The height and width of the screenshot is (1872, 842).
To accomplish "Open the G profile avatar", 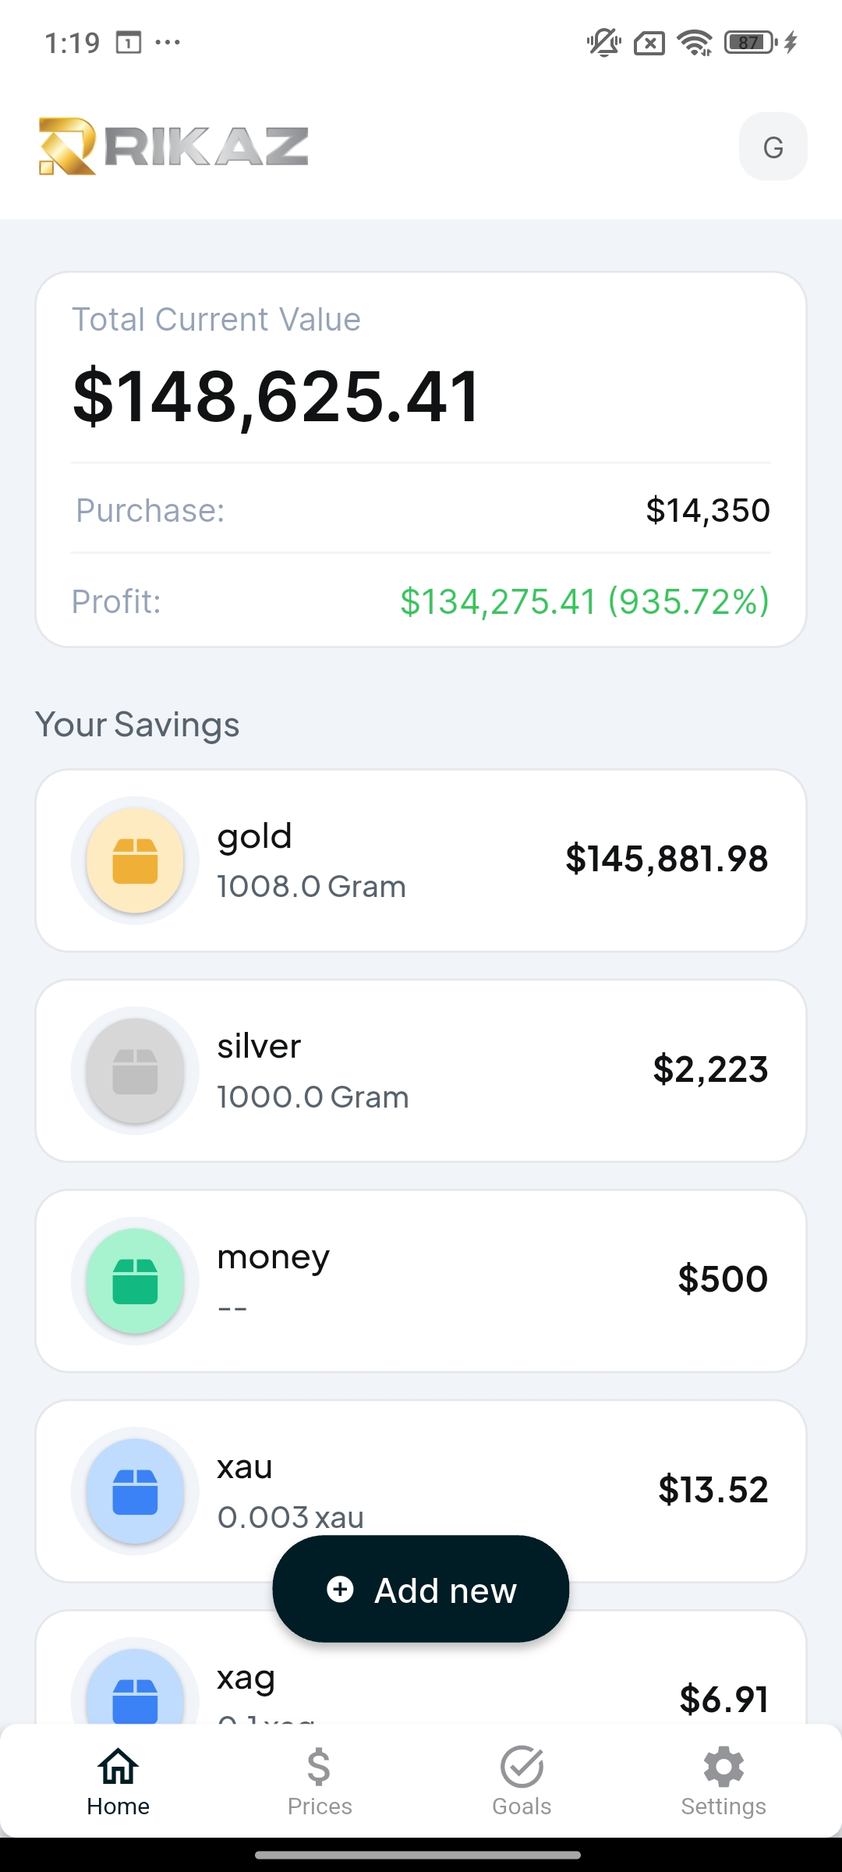I will pos(773,147).
